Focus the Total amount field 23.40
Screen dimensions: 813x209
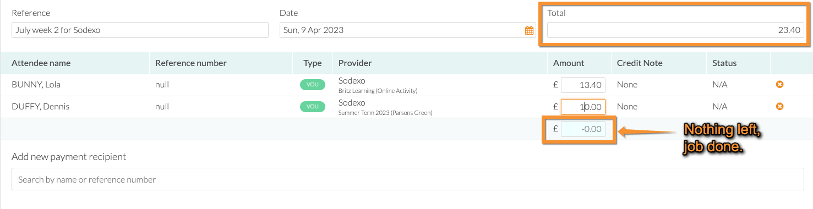click(x=675, y=30)
